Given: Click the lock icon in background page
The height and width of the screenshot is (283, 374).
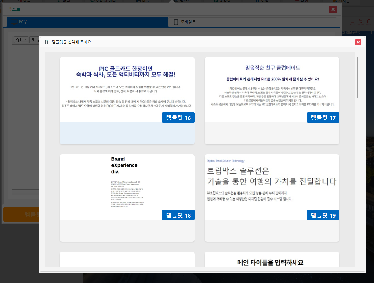Looking at the screenshot, I should coord(352,22).
